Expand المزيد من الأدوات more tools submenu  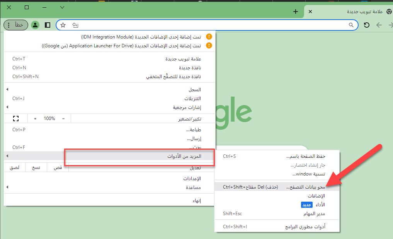click(109, 156)
